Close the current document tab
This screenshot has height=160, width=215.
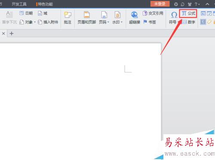pyautogui.click(x=3, y=33)
